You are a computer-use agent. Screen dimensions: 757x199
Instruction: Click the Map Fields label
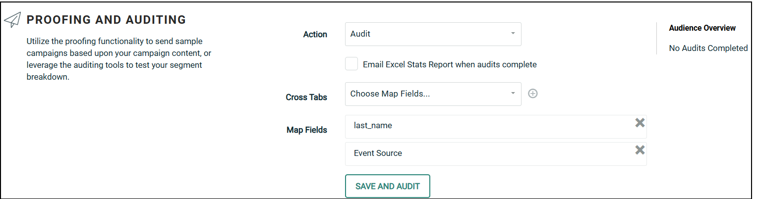coord(306,130)
